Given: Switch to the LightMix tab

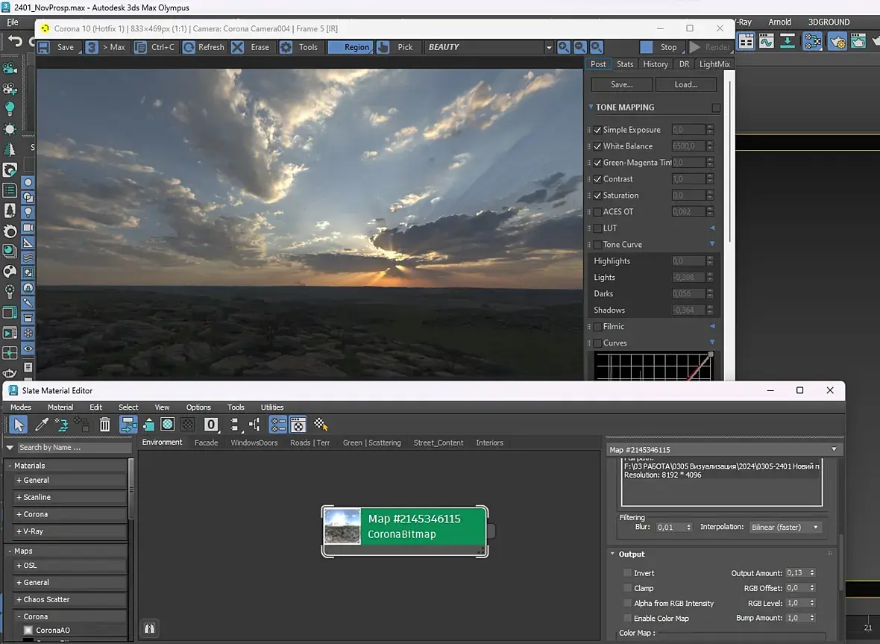Looking at the screenshot, I should [714, 64].
